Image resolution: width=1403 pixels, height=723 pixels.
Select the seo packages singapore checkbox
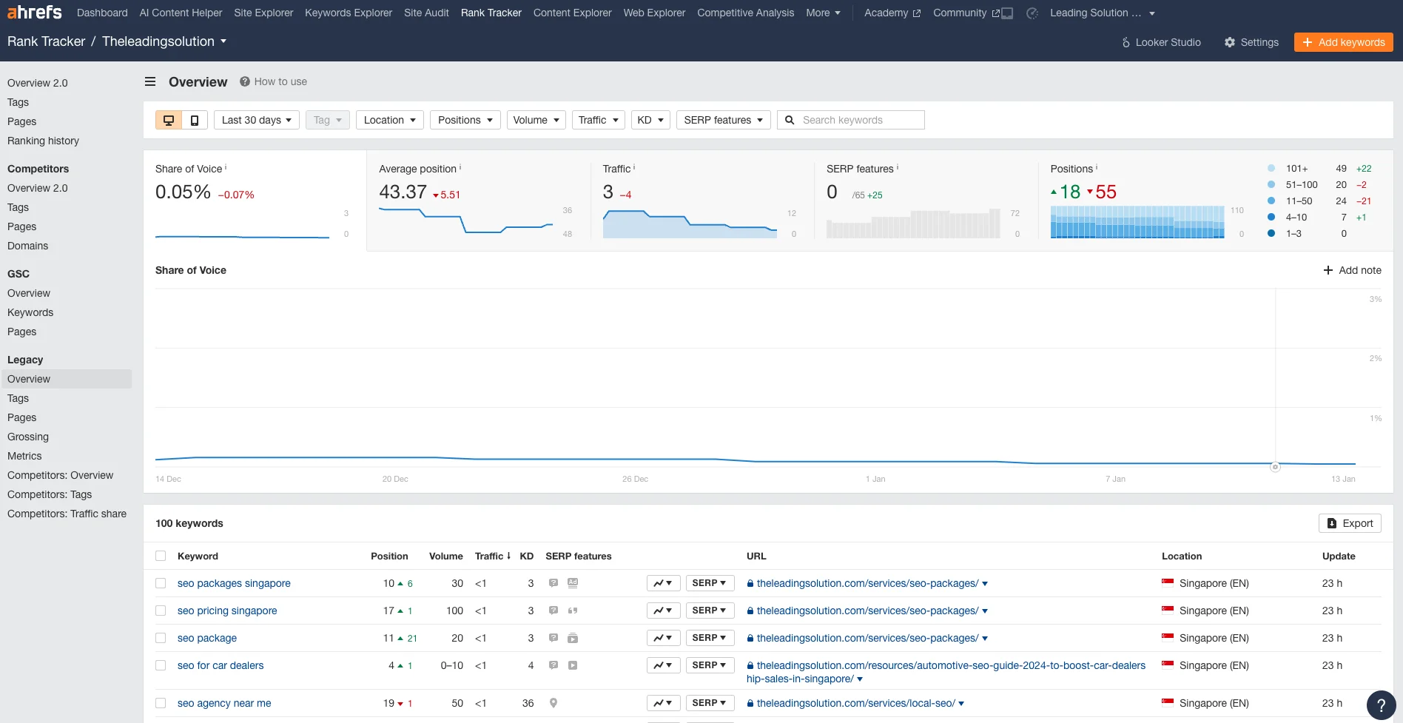[161, 583]
